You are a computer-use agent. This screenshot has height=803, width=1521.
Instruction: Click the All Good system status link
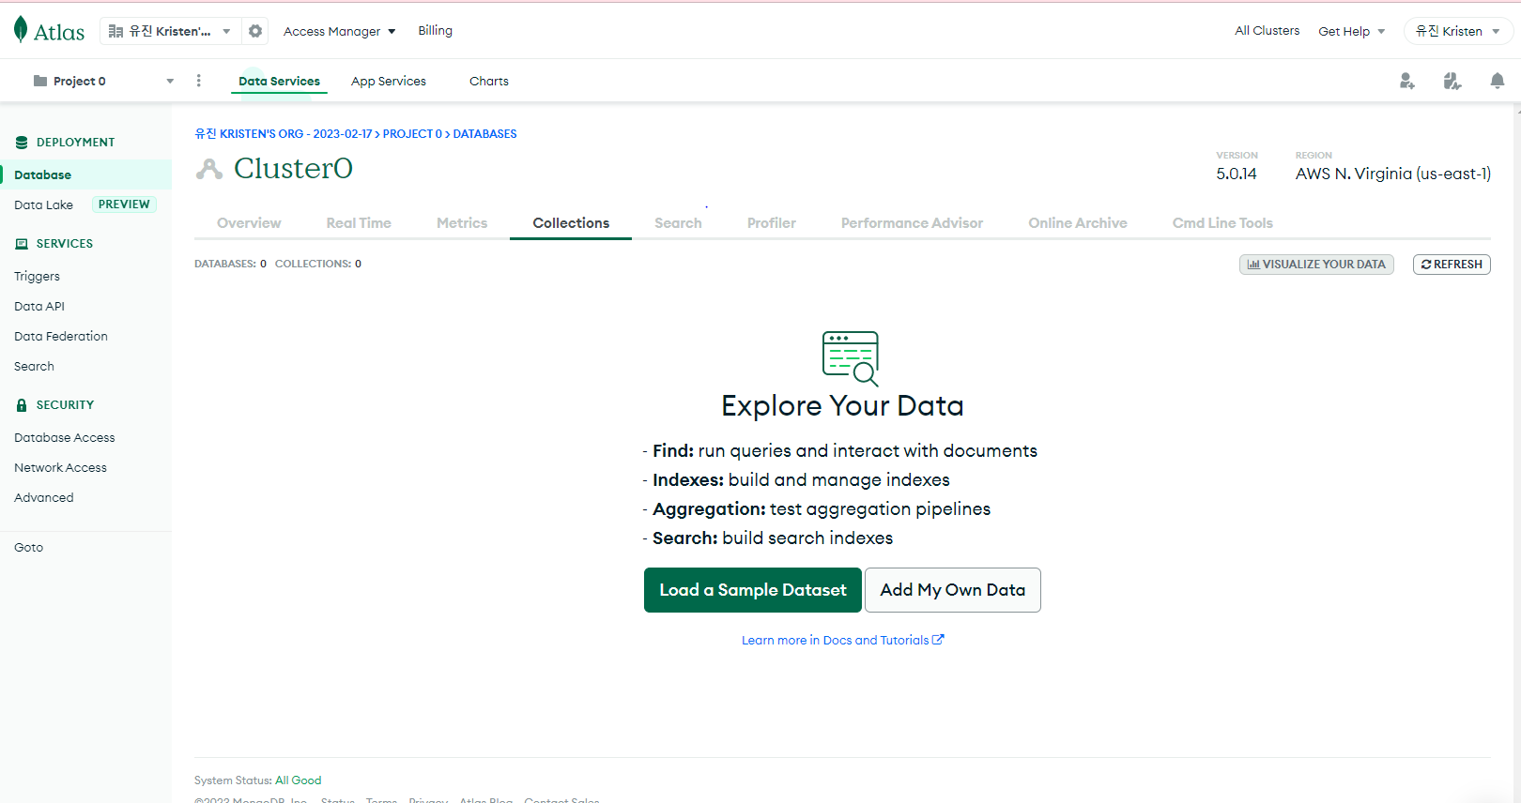point(299,780)
